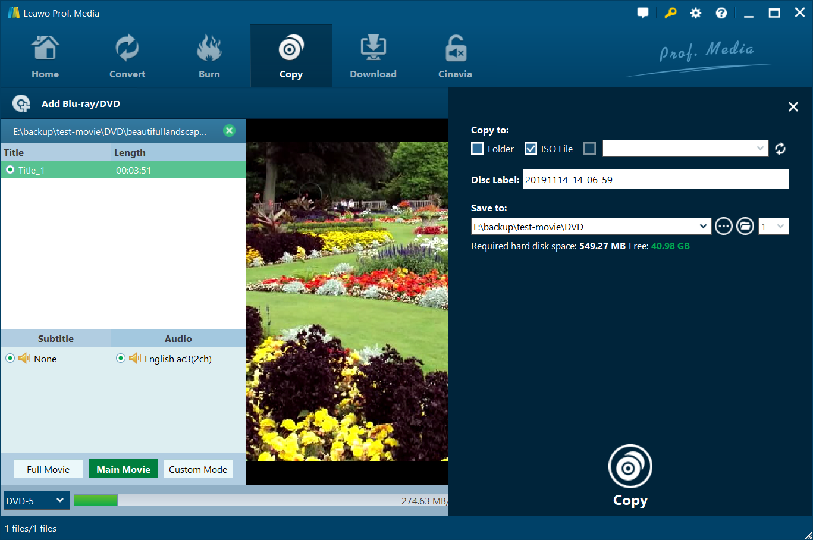813x540 pixels.
Task: Select the None subtitle option
Action: point(10,359)
